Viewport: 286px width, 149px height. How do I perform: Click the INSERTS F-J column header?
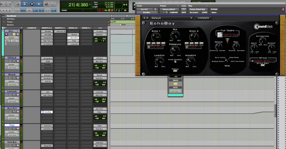coord(60,28)
